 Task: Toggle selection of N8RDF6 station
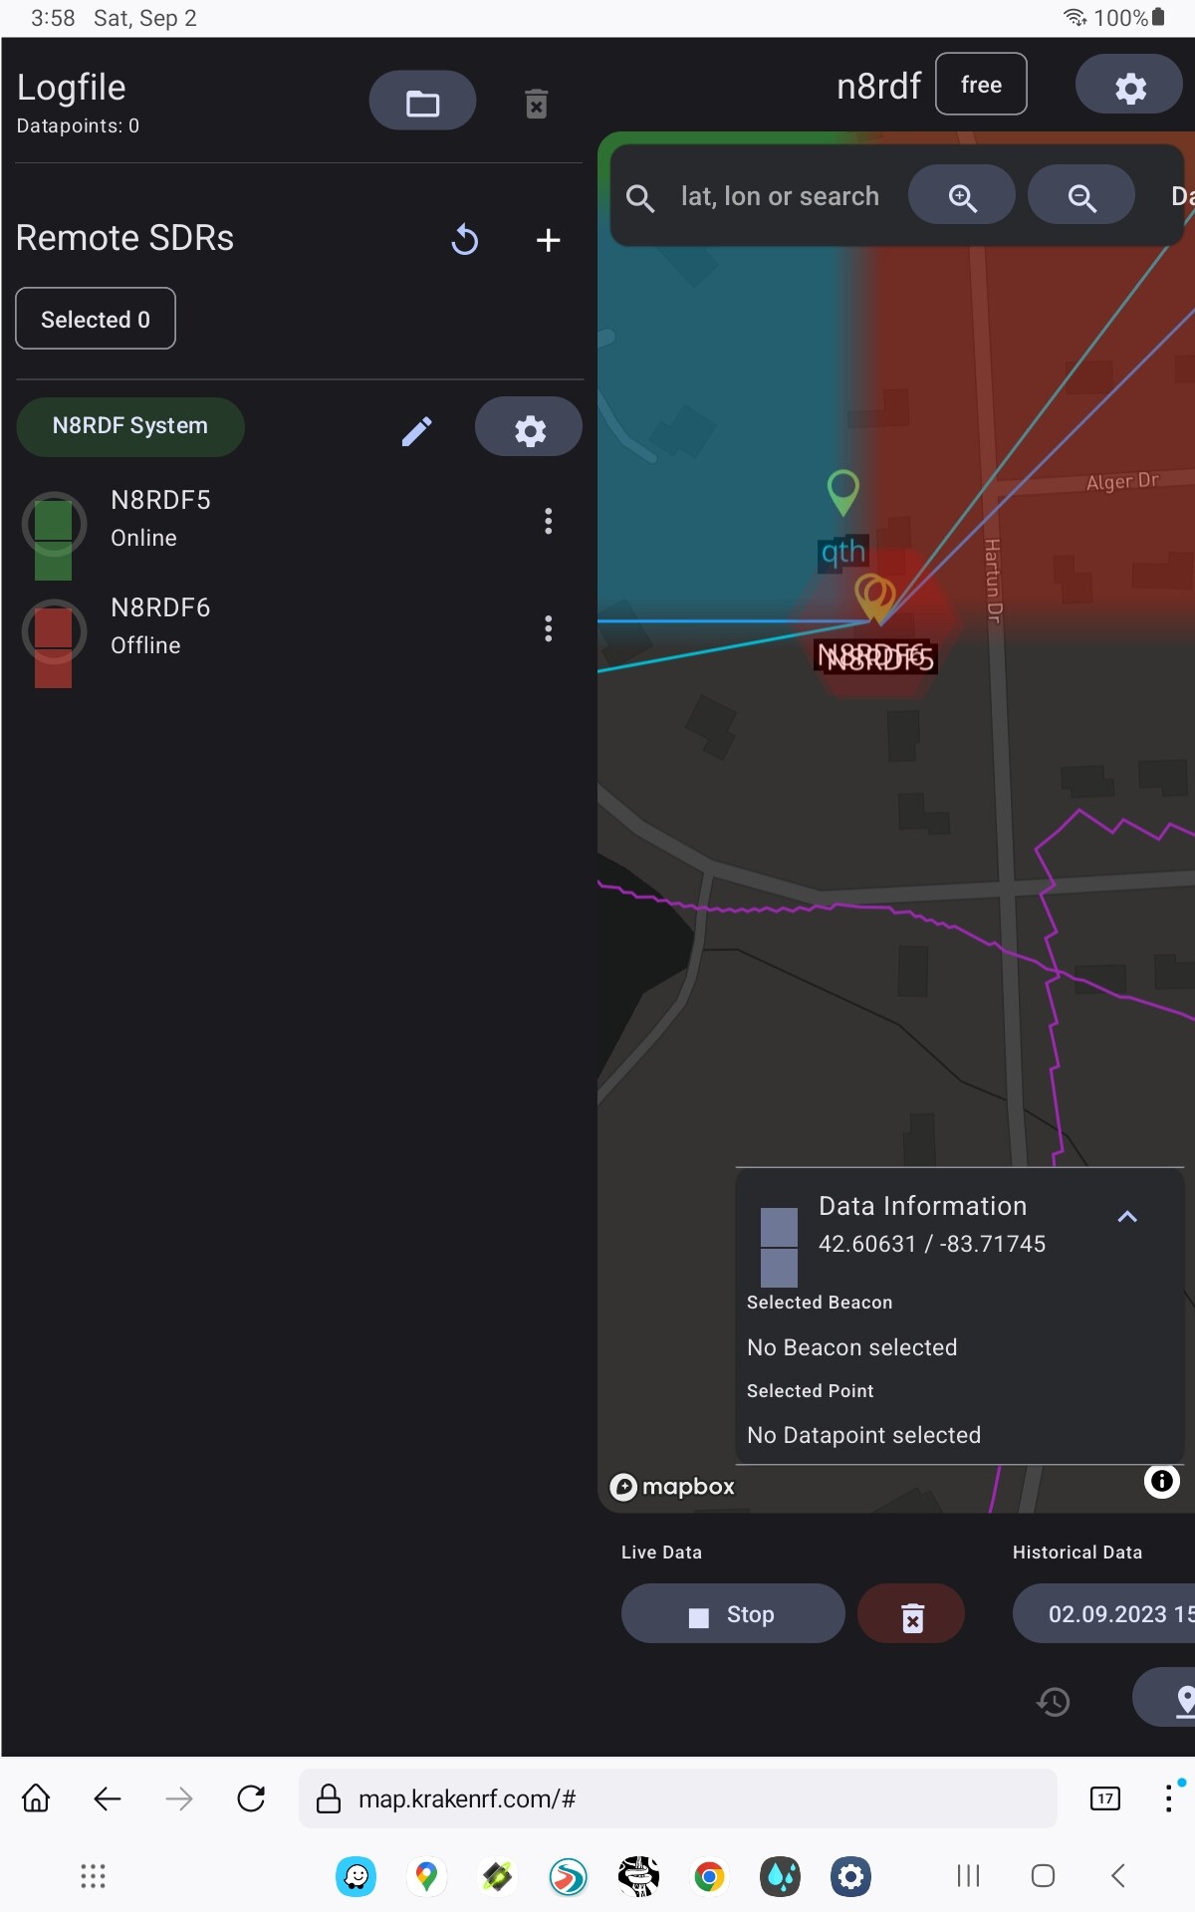pyautogui.click(x=54, y=633)
